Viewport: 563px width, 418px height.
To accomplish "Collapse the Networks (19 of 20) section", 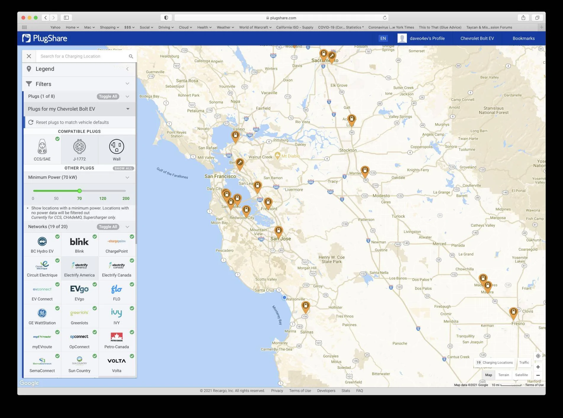I will (127, 227).
